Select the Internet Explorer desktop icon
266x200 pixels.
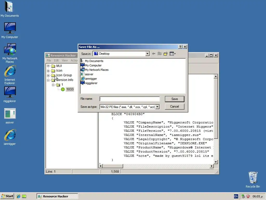(10, 75)
